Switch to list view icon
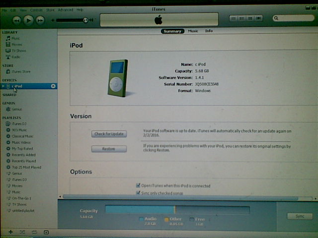Viewport: 318px width, 238px height. pos(234,18)
